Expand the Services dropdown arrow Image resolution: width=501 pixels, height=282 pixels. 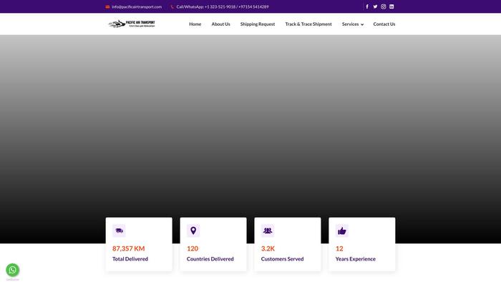[x=362, y=24]
